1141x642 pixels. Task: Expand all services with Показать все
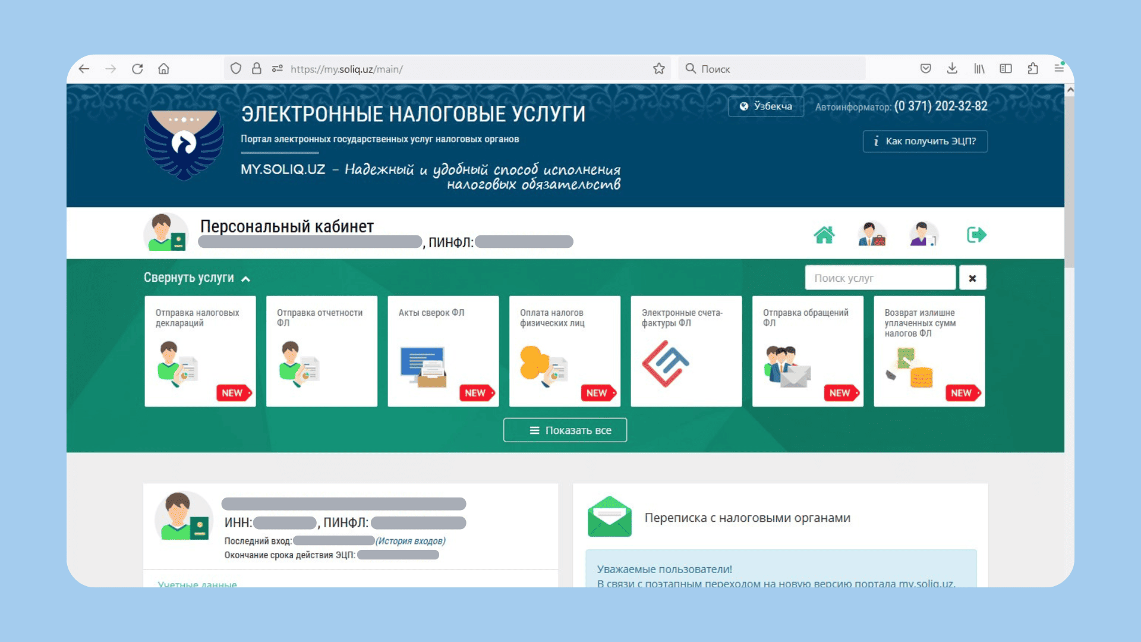(565, 430)
